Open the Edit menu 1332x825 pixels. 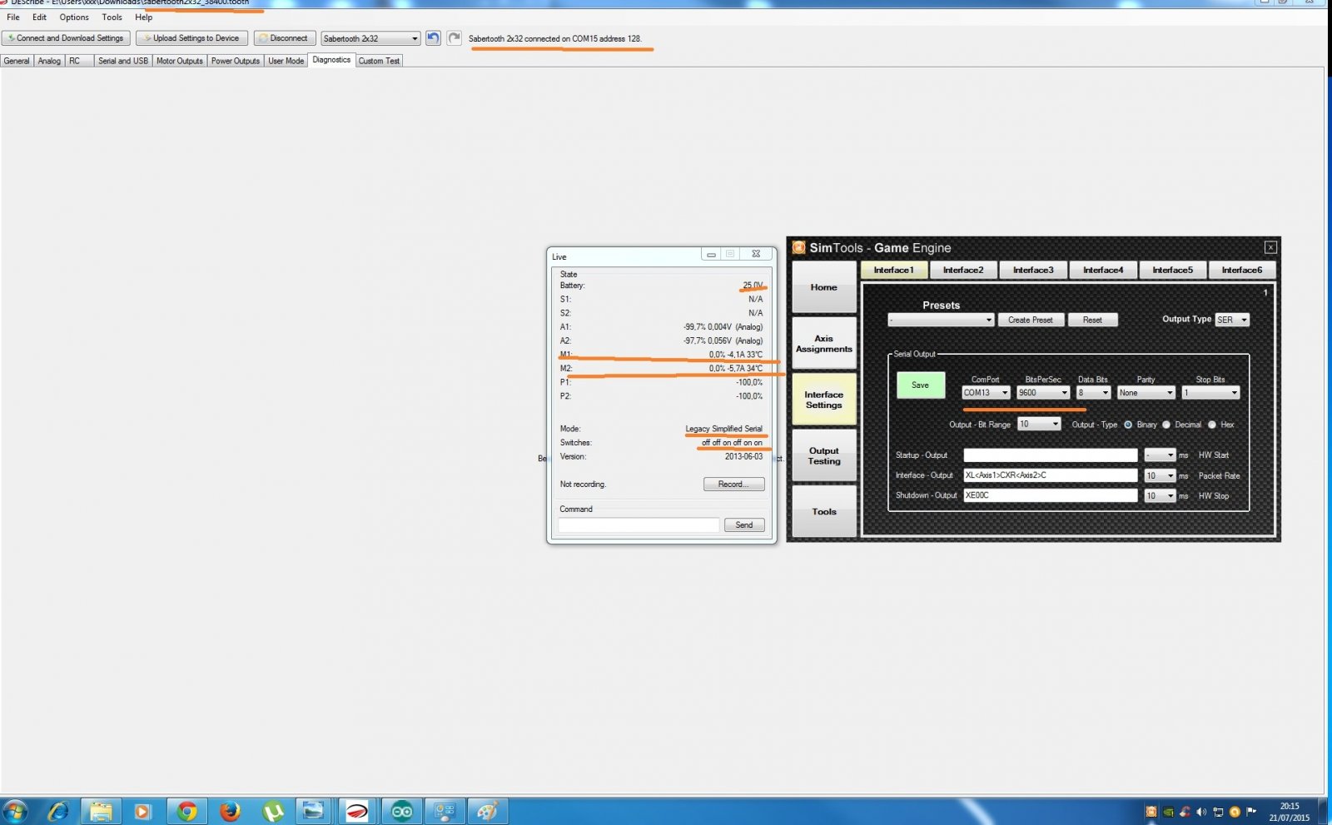coord(39,17)
